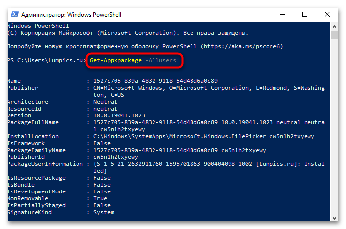Click the IsBundle value 'False'

(102, 185)
